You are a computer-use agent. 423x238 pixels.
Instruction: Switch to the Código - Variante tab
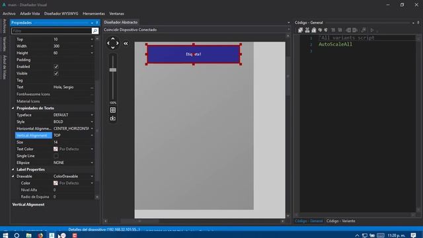[x=341, y=221]
